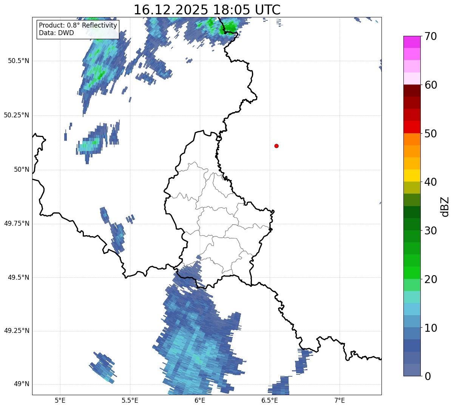
Task: Click the 6°E longitude label
Action: (200, 400)
